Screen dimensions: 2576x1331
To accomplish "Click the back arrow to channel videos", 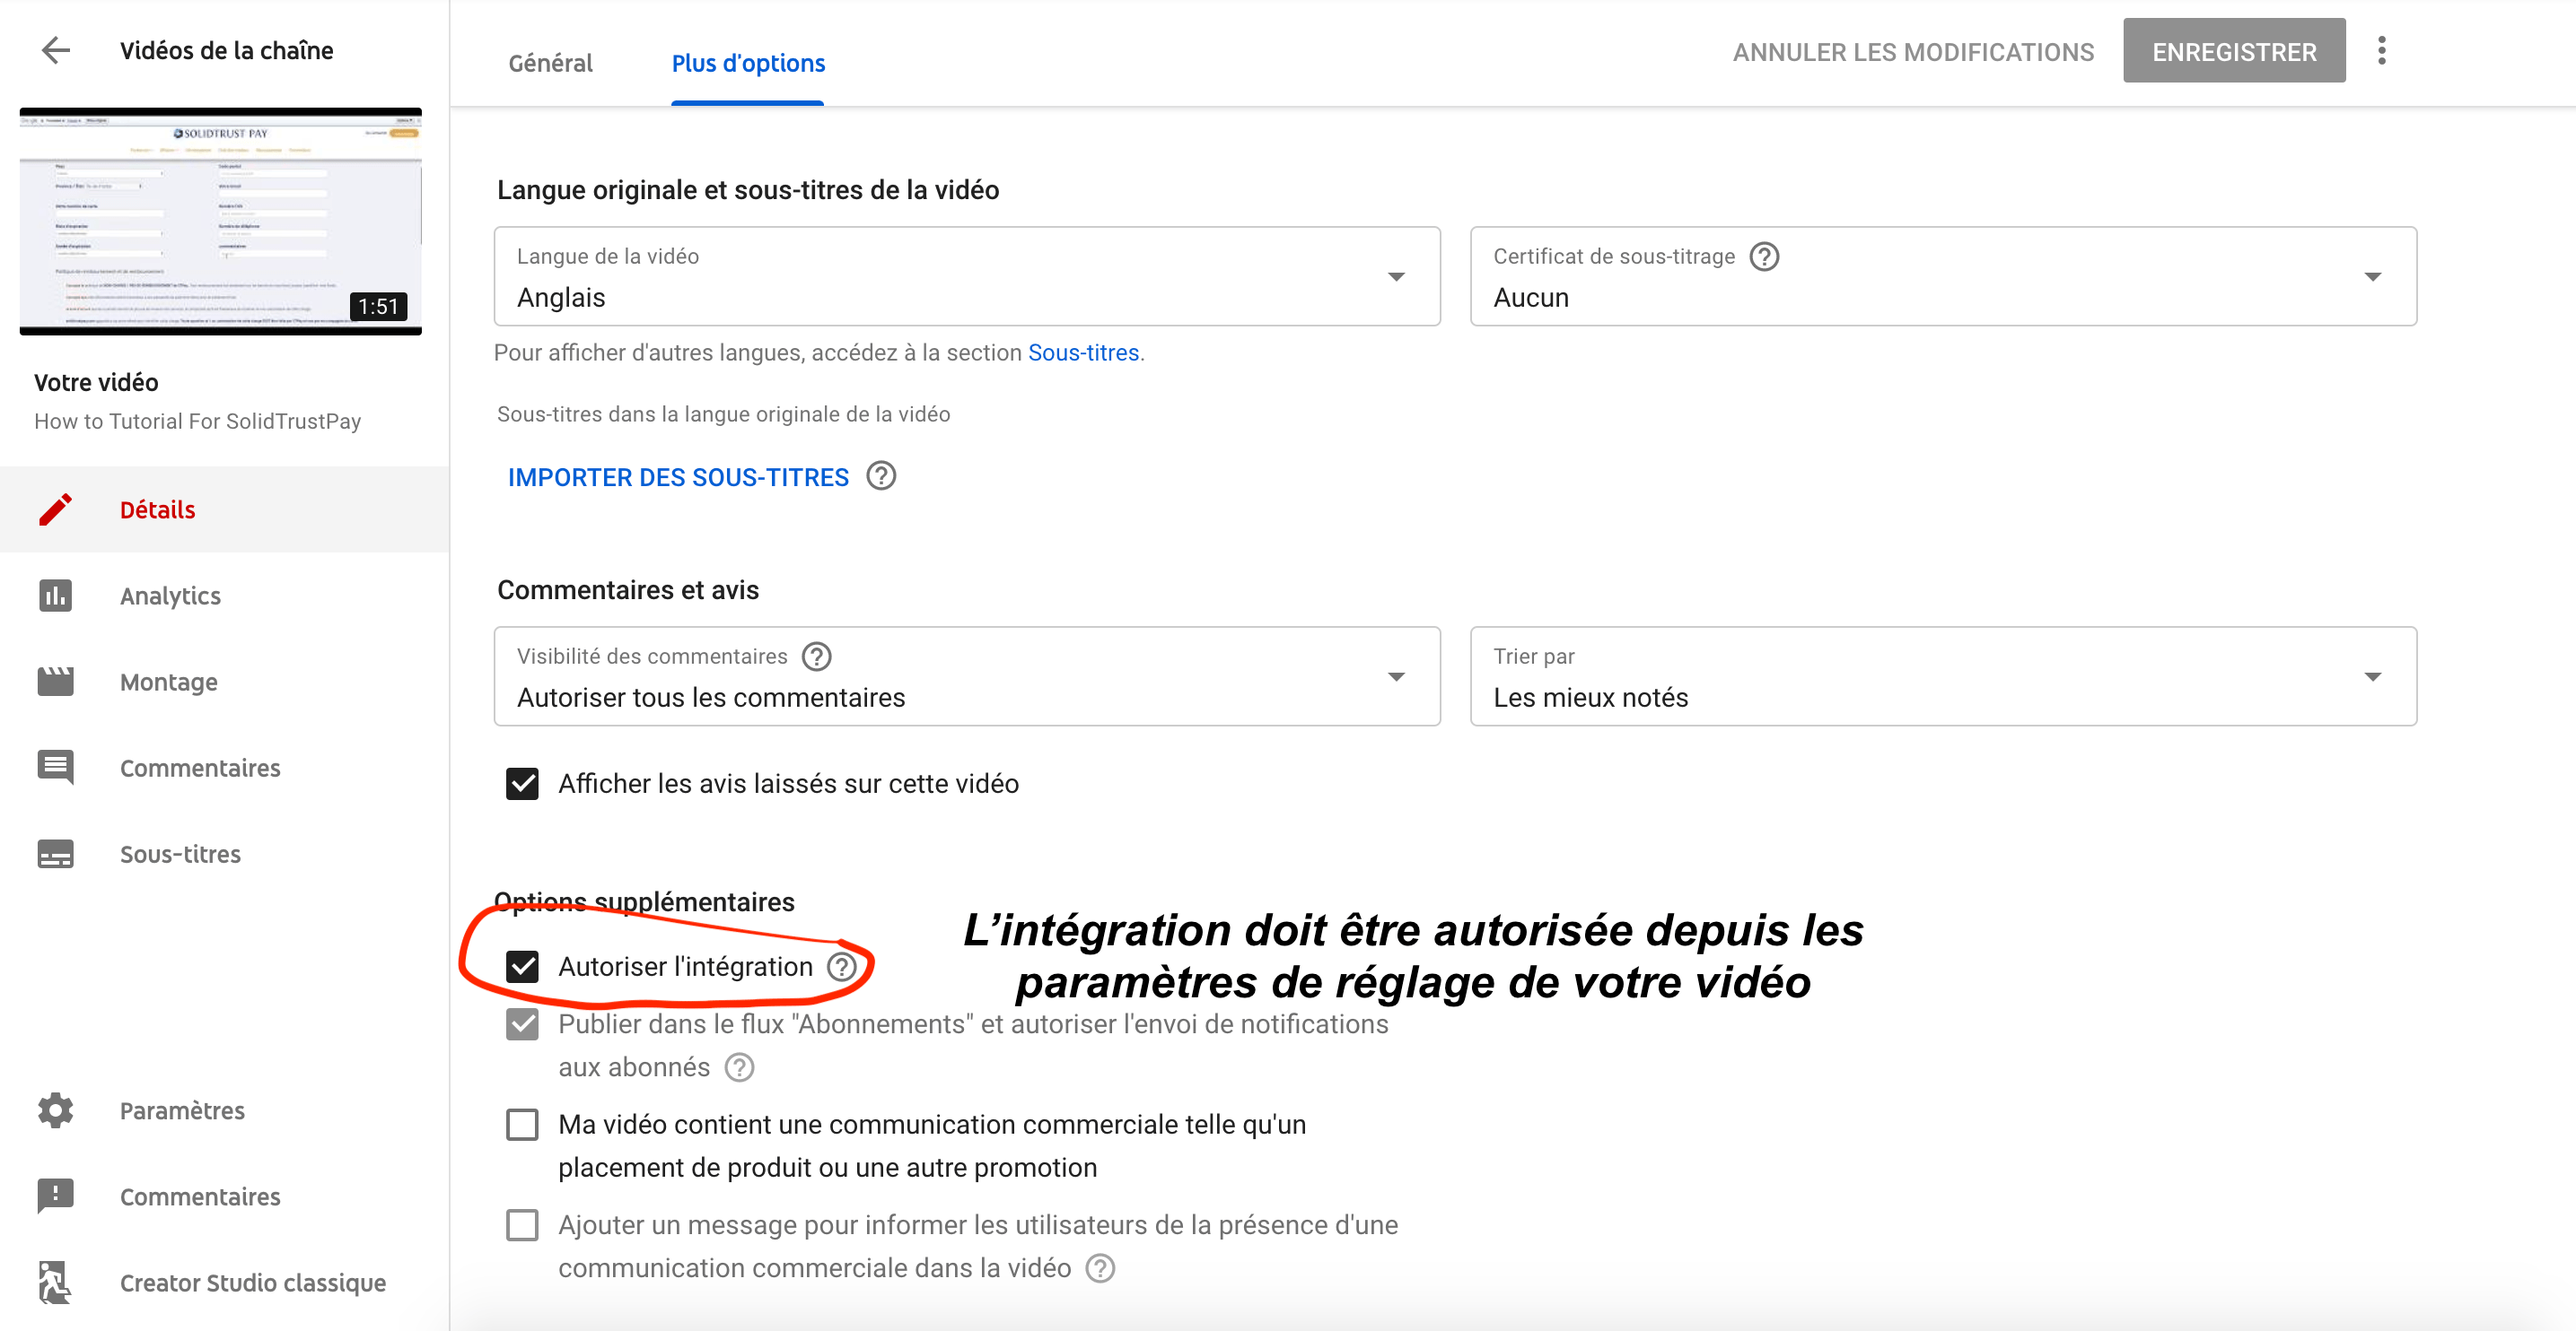I will coord(56,50).
